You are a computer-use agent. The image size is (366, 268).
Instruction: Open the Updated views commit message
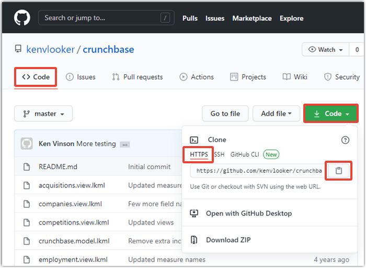(151, 222)
